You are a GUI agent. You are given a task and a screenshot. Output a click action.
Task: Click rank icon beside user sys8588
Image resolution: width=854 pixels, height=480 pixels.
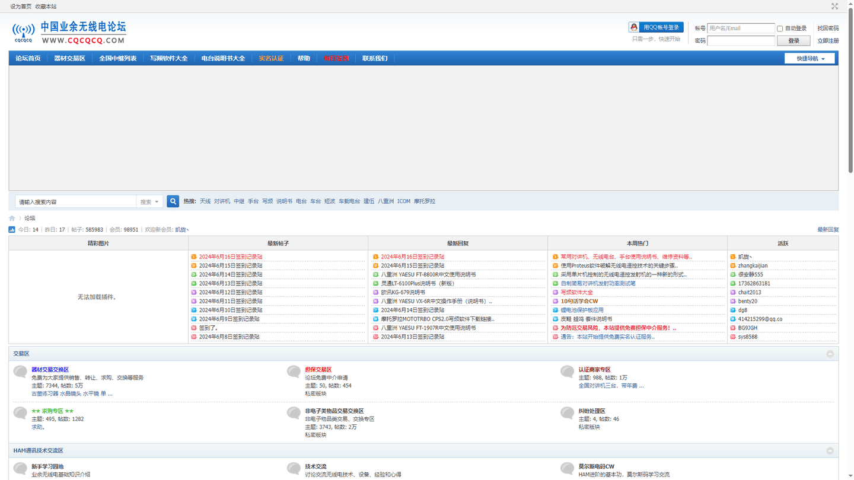pyautogui.click(x=733, y=337)
